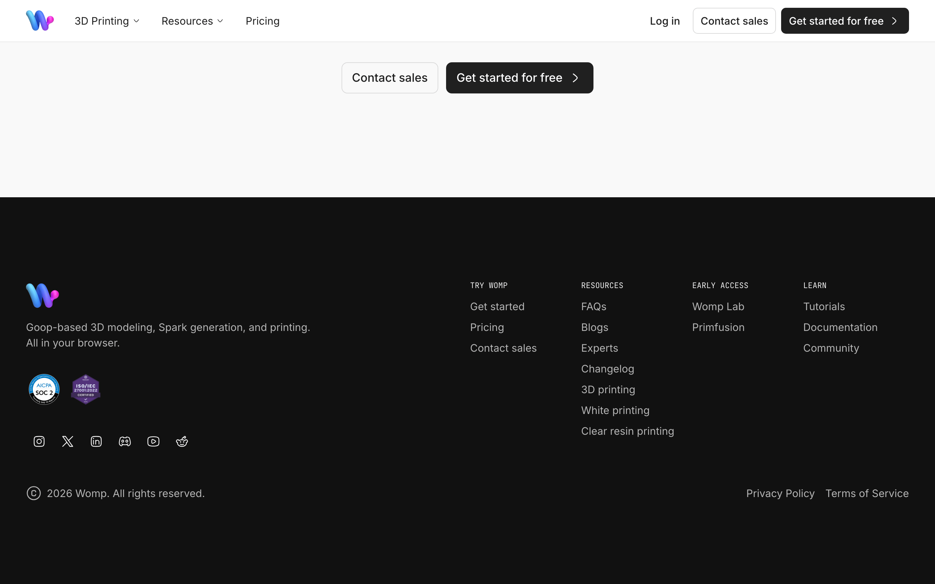Open the YouTube icon in footer

click(153, 441)
